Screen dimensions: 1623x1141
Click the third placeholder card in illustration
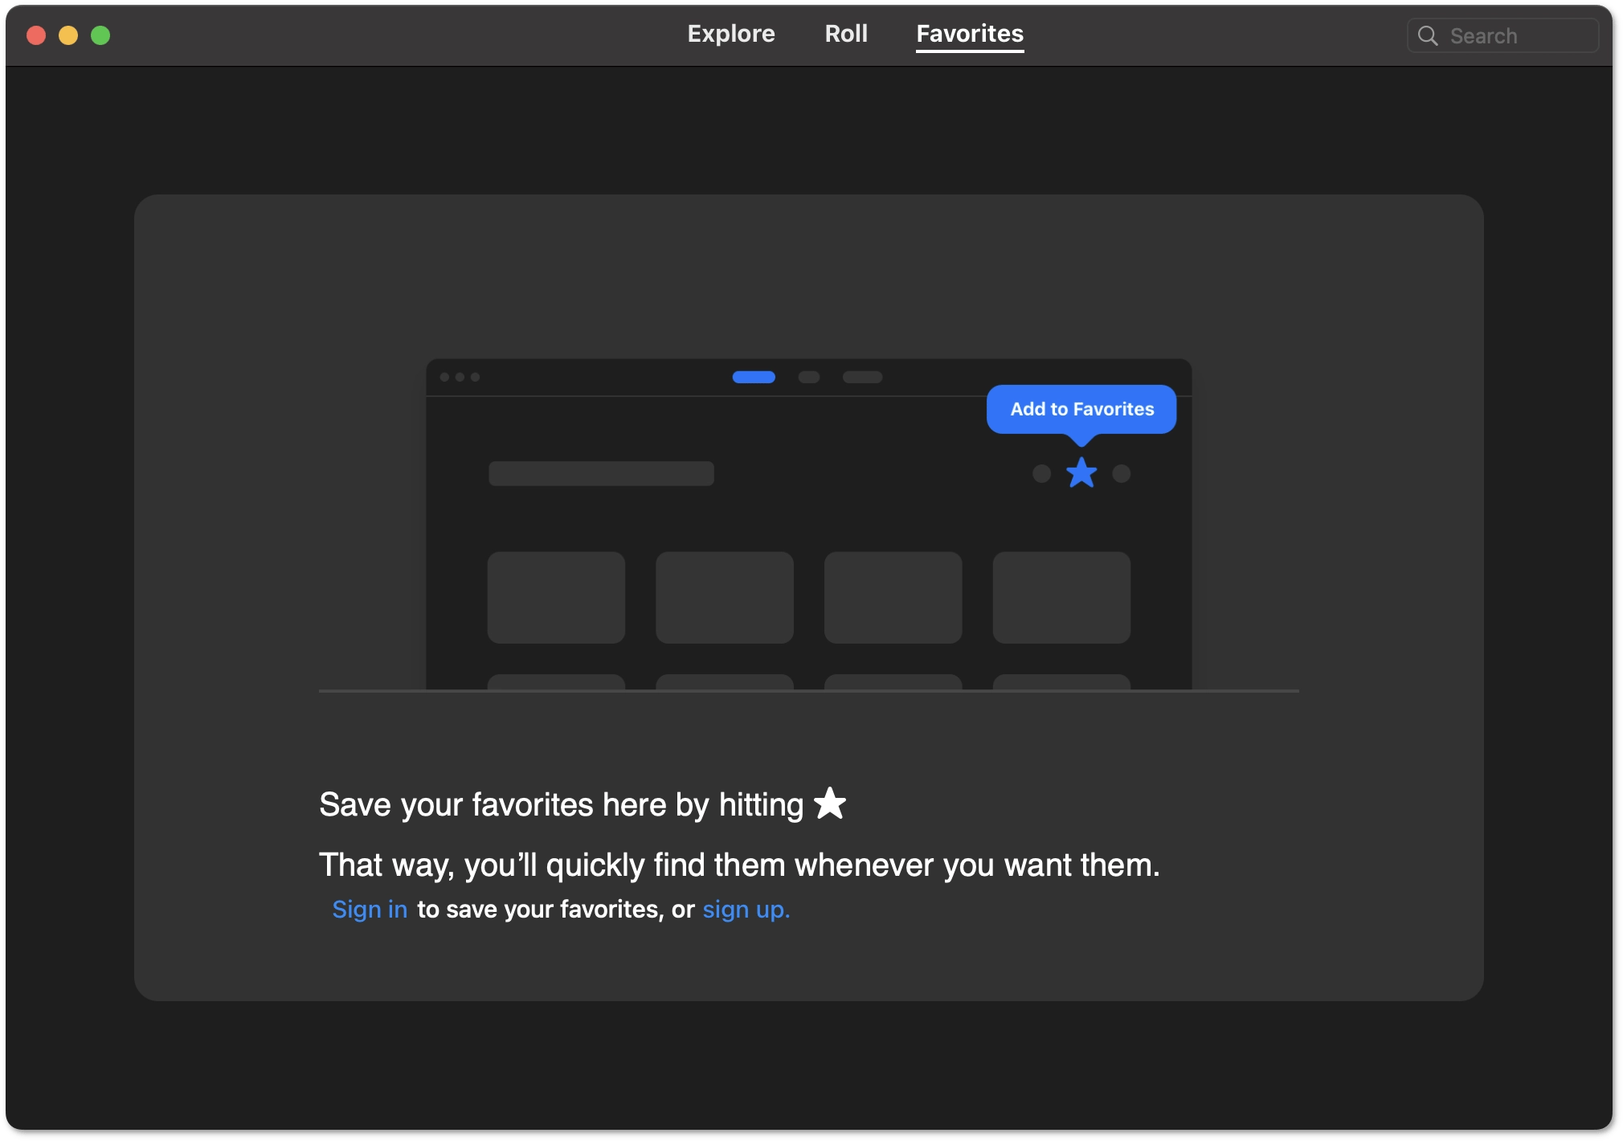893,597
